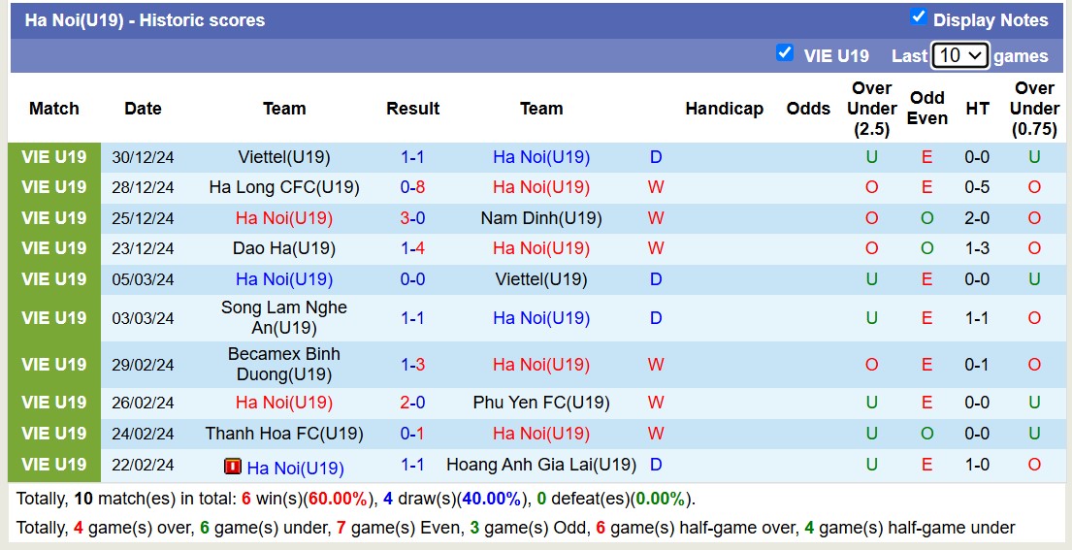Screen dimensions: 1072x550
Task: Open Song Lam Nghe An(U19) team link
Action: [x=284, y=318]
